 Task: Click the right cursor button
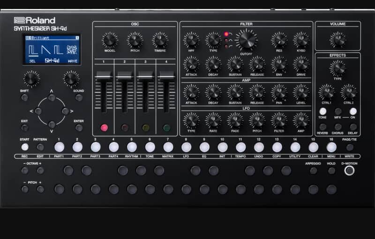pos(66,111)
